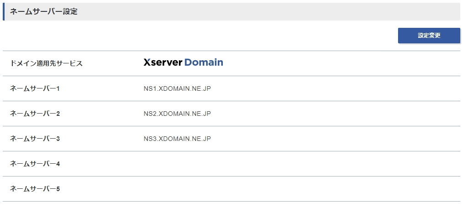Click the ネームサーバー設定 section heading

click(x=44, y=11)
